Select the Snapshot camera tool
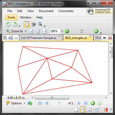The image size is (115, 115). [34, 24]
